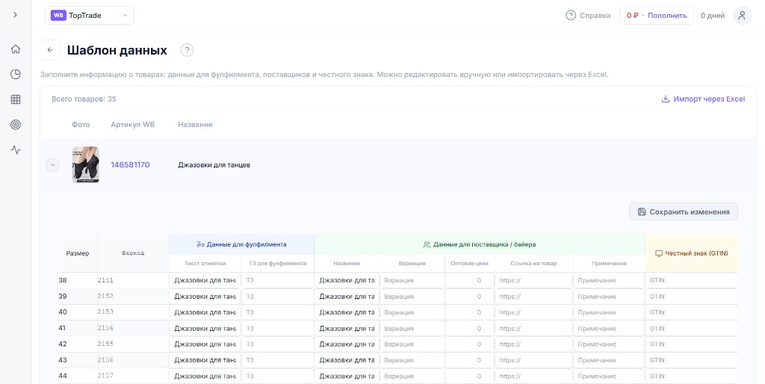Click the Справка help link
Viewport: 765px width, 384px height.
point(588,16)
